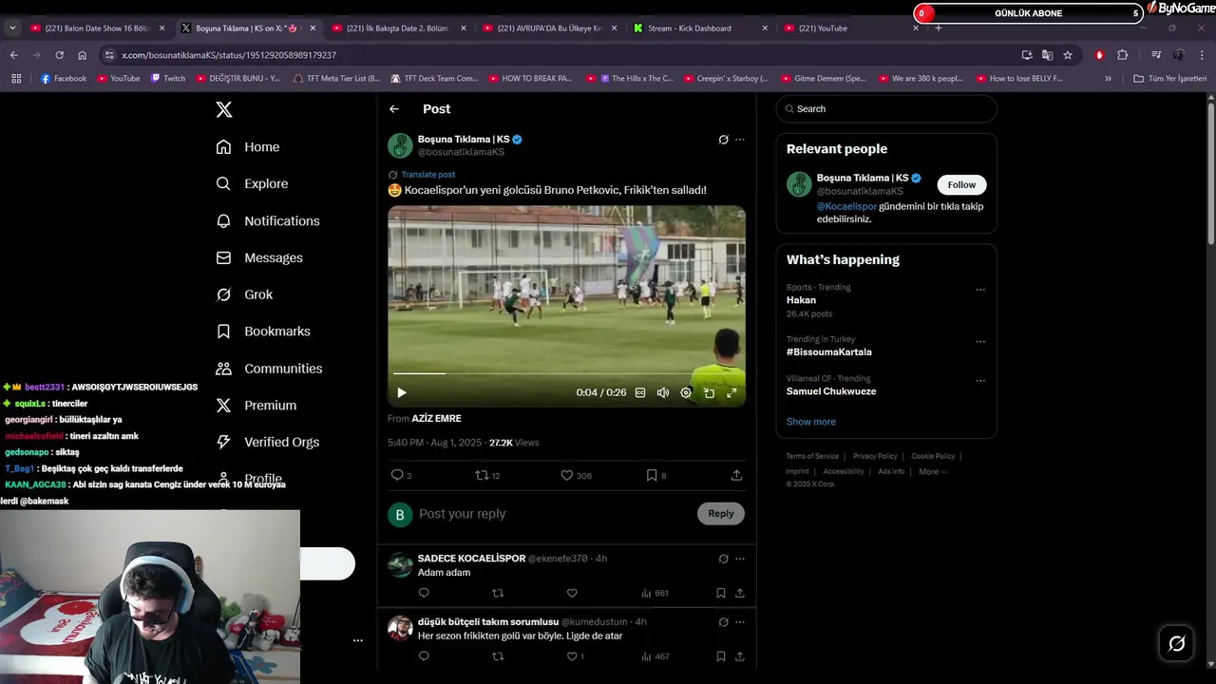The width and height of the screenshot is (1216, 684).
Task: Show more trending topics
Action: point(811,422)
